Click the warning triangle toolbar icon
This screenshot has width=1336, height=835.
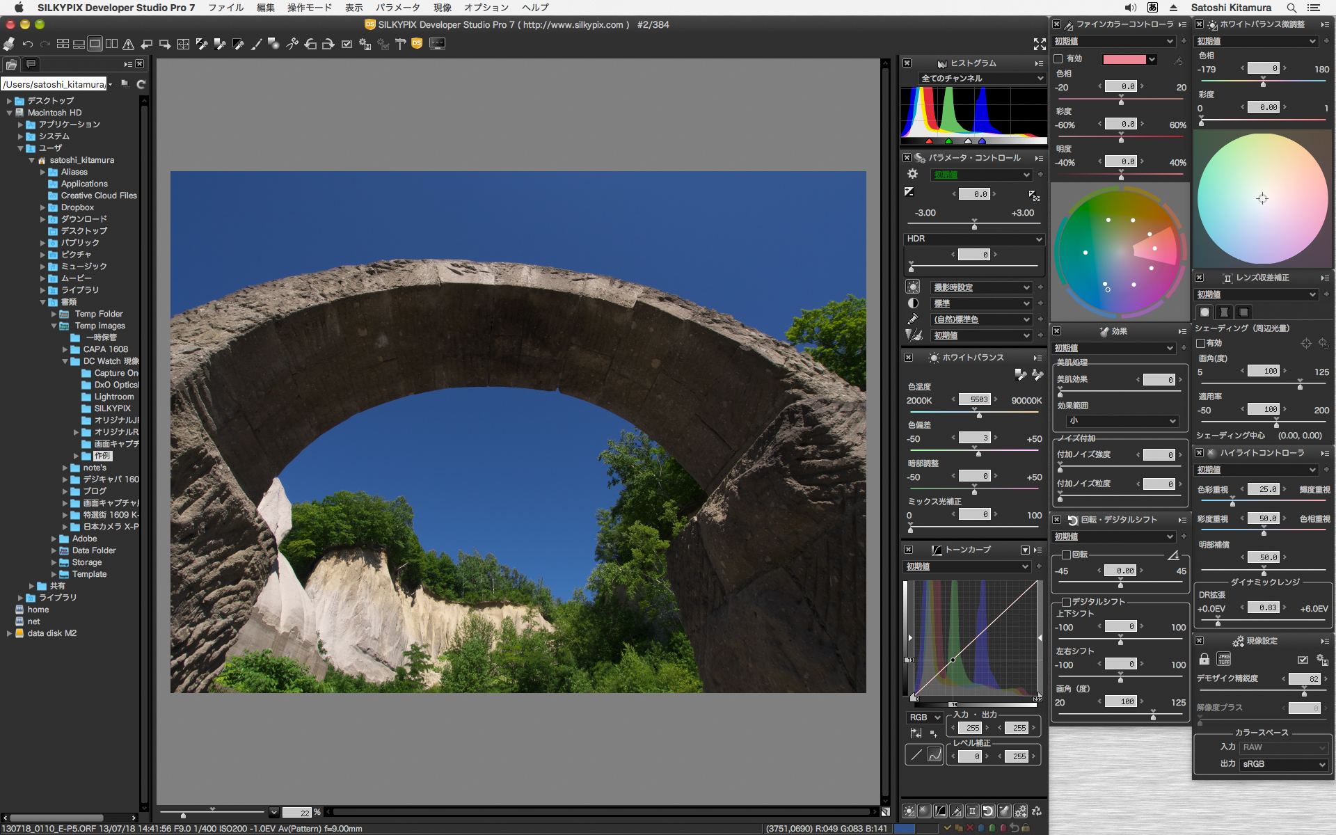pos(129,44)
